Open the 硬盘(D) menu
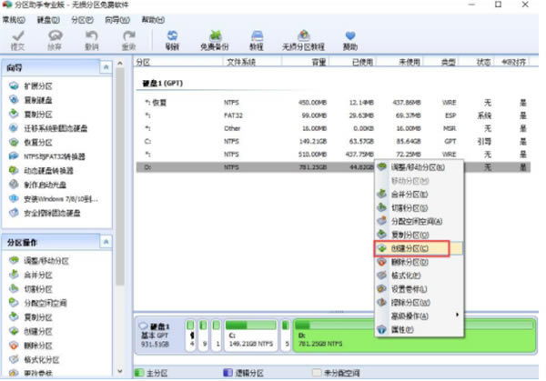The height and width of the screenshot is (381, 546). 48,20
